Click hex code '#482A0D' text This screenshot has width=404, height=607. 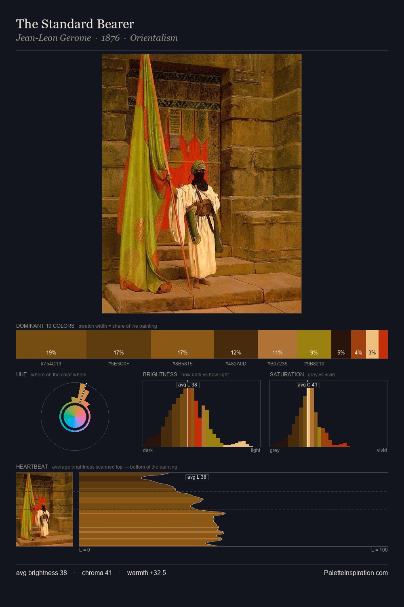236,364
